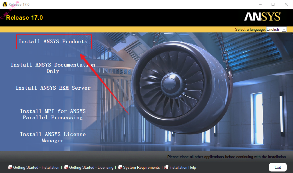Click the ANSYS logo in header

point(262,17)
